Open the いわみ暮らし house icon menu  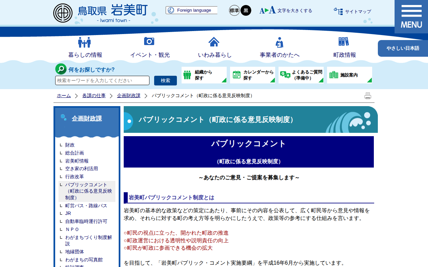coord(214,48)
